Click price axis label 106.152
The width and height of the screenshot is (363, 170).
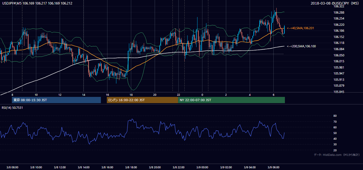pyautogui.click(x=339, y=37)
